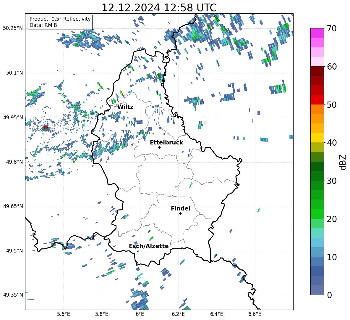Click the dBZ colorbar label

click(343, 162)
